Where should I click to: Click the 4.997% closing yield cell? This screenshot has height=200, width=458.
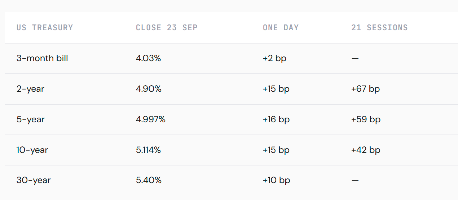pos(151,119)
